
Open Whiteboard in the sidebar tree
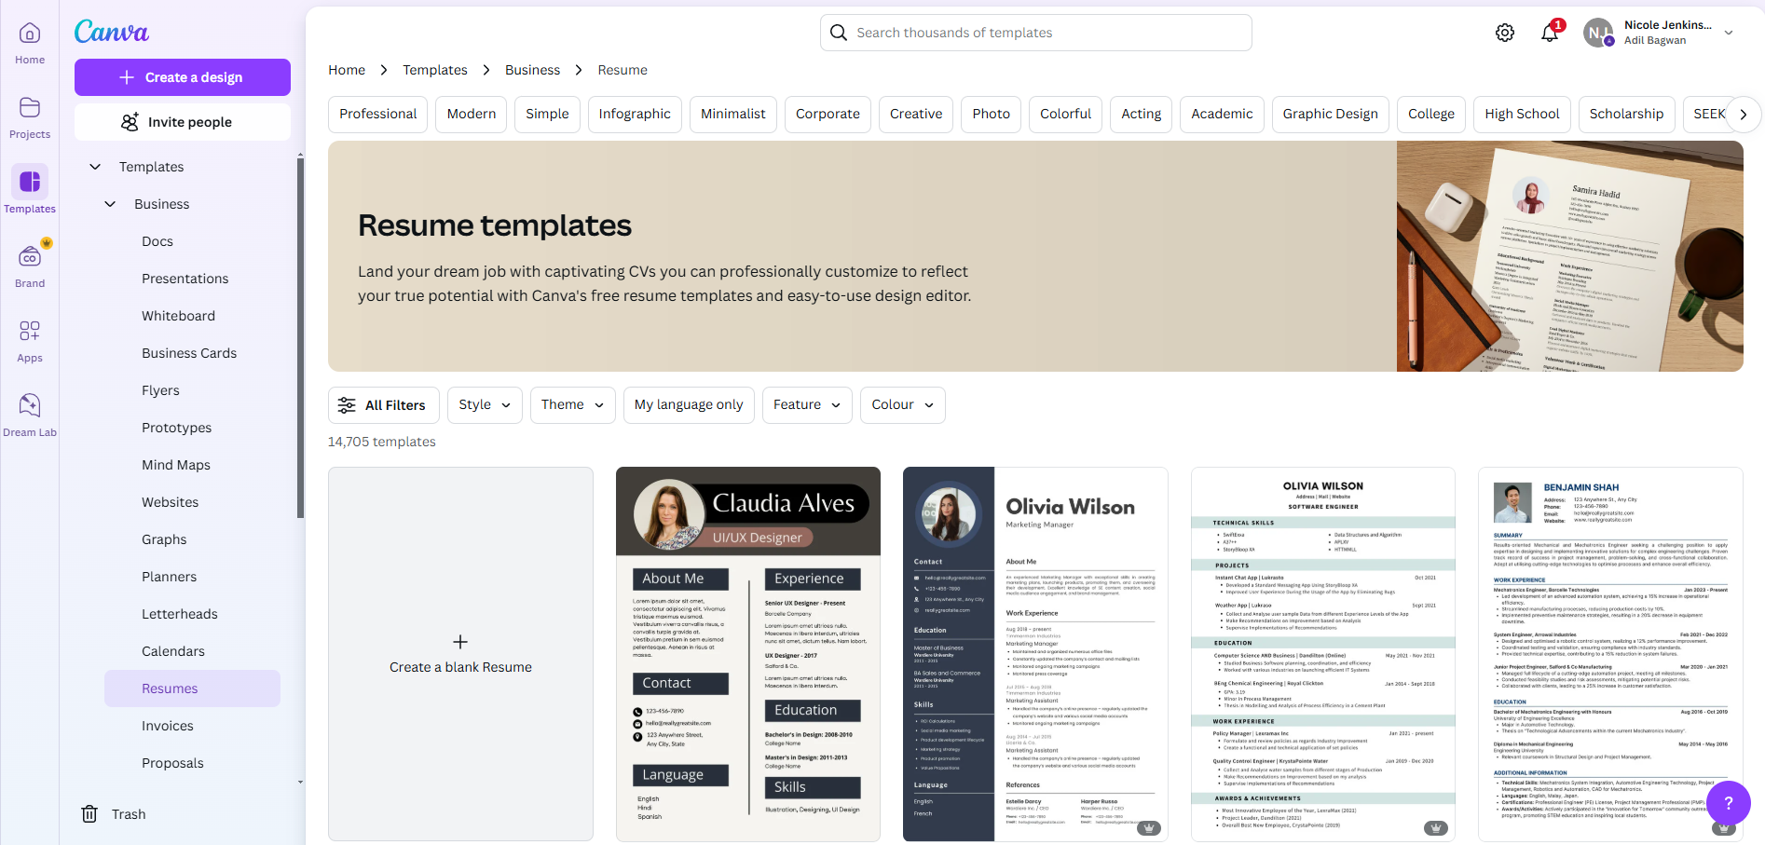pyautogui.click(x=179, y=316)
